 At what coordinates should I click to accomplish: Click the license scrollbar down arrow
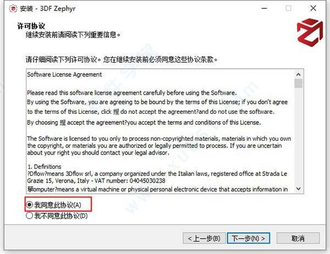coord(298,189)
